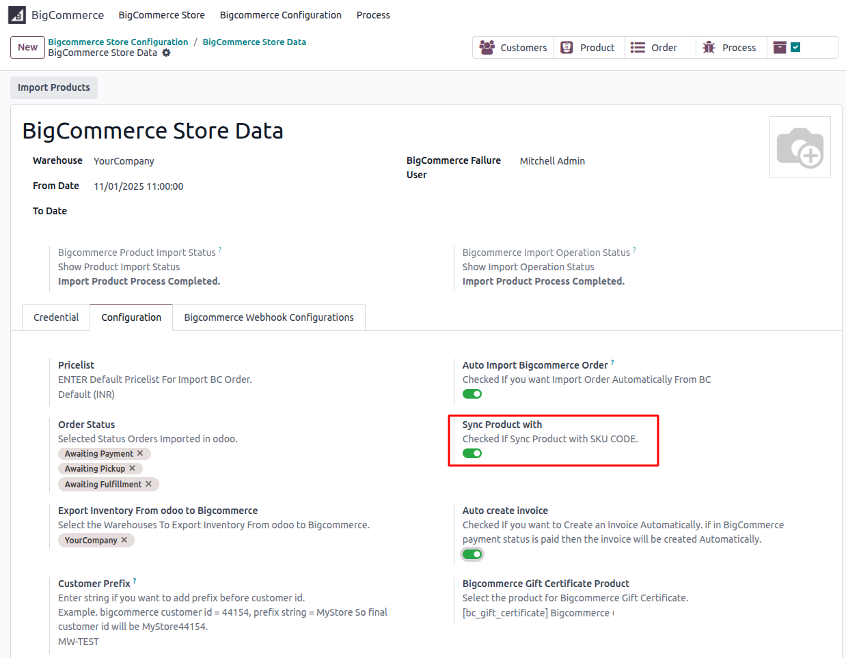Open the Bigcommerce Configuration menu
Screen dimensions: 846x658
(281, 15)
